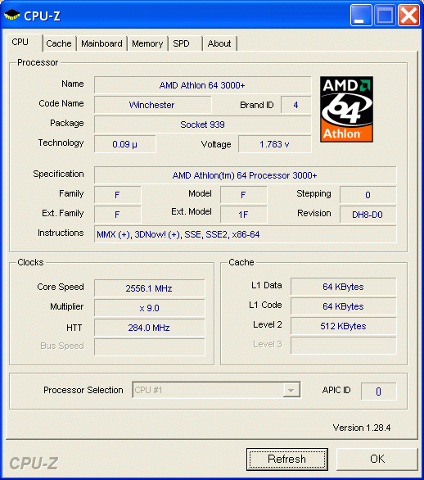Close the CPU-Z window
Image resolution: width=424 pixels, height=480 pixels.
pos(408,15)
